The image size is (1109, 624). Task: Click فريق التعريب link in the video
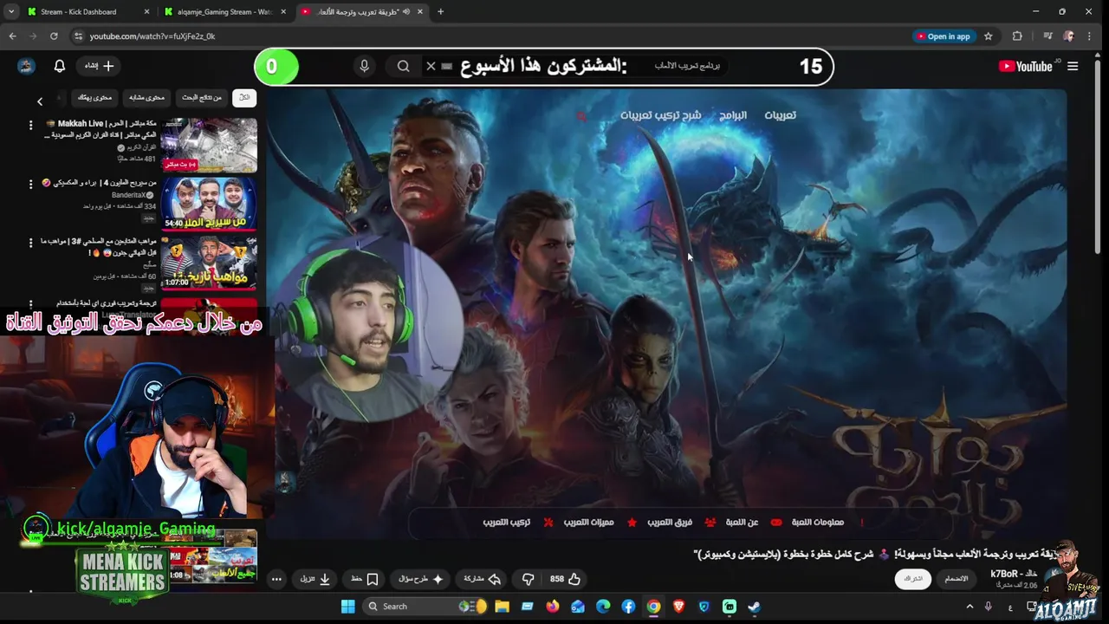670,523
